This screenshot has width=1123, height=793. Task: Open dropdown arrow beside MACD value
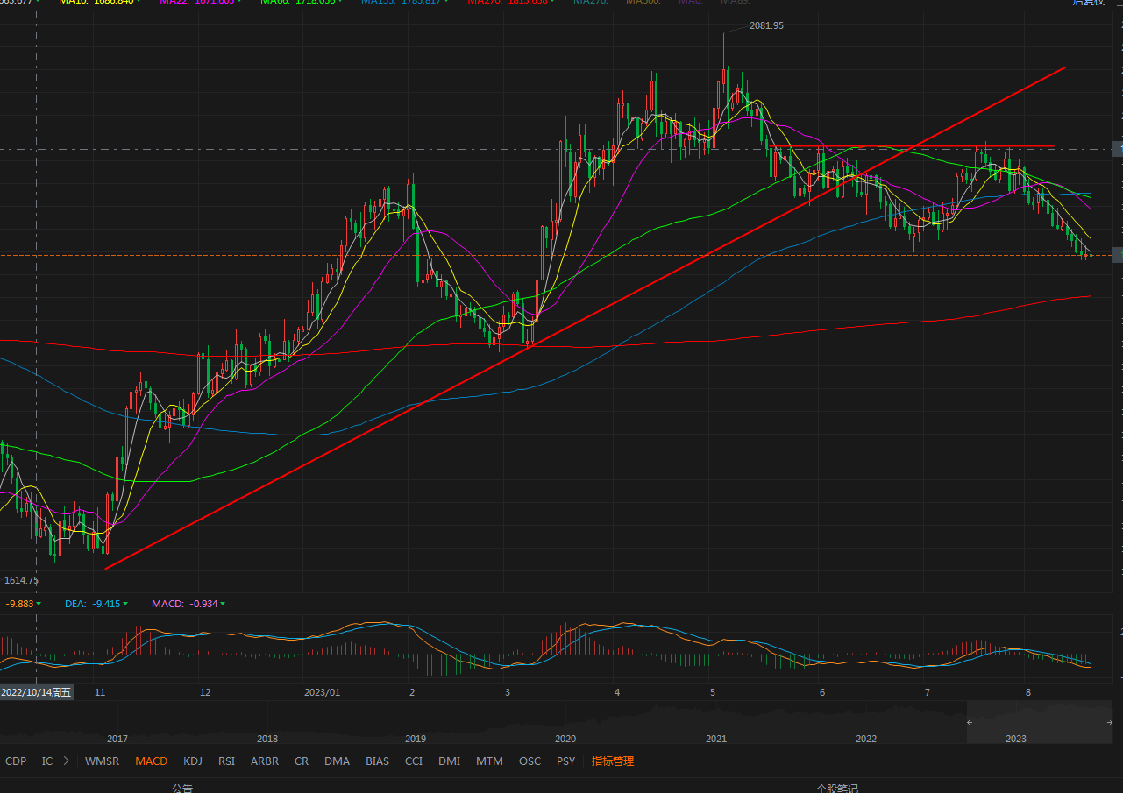(223, 604)
